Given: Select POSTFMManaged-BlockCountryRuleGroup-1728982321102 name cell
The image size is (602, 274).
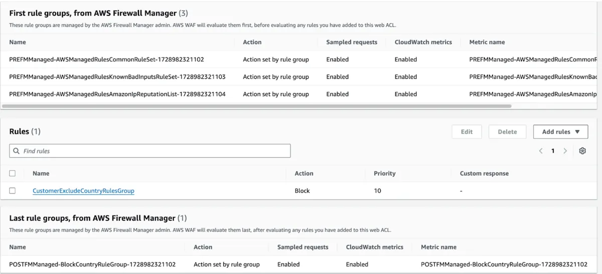Looking at the screenshot, I should [92, 264].
